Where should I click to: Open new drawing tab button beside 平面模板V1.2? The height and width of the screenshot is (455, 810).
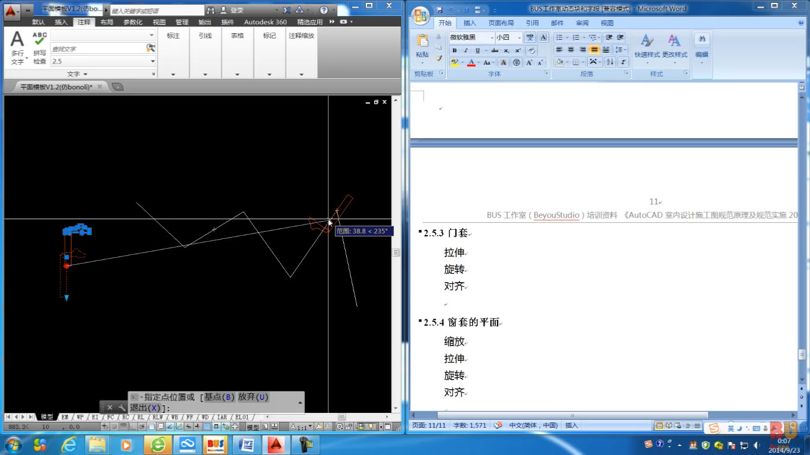coord(117,86)
